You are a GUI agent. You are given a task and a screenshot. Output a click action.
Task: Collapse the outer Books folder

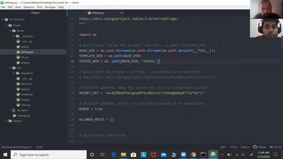coord(6,26)
